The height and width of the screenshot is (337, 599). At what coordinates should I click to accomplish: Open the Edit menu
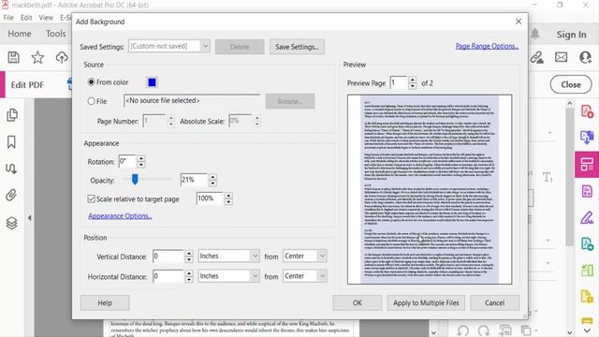coord(26,18)
